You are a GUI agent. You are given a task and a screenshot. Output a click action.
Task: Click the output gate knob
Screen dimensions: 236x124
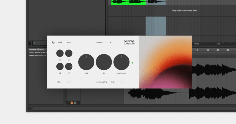coord(122,62)
